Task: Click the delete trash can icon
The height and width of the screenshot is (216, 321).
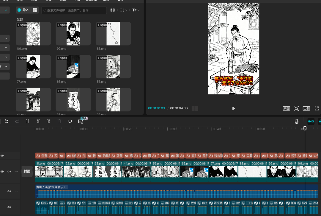Action: coord(59,122)
